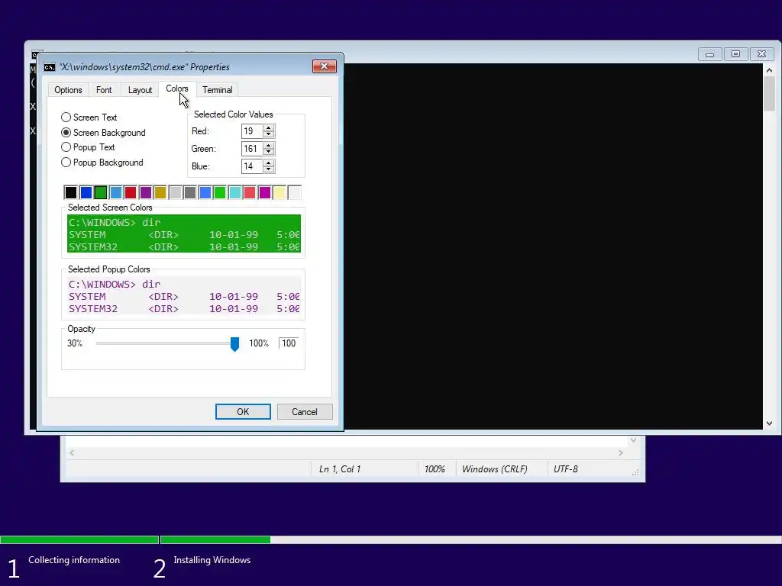Click the Selected Screen Colors preview
This screenshot has width=782, height=586.
coord(184,233)
